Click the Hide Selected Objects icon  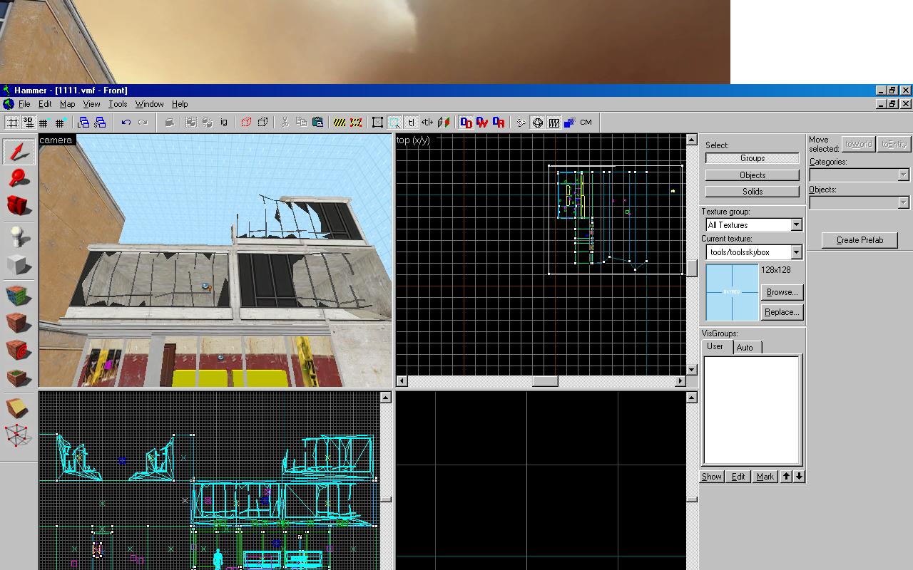click(x=246, y=123)
